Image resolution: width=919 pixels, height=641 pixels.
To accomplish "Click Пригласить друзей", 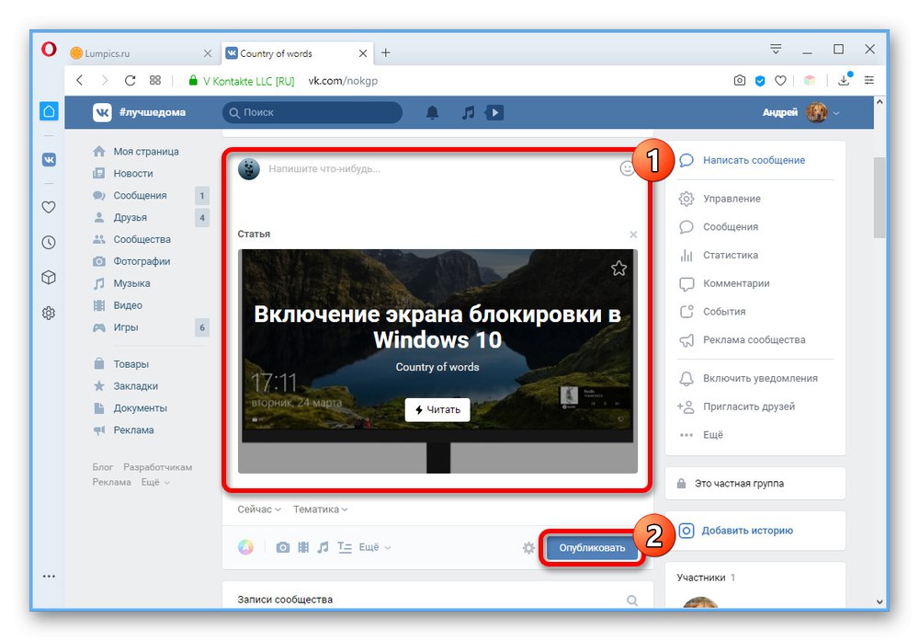I will pos(748,406).
